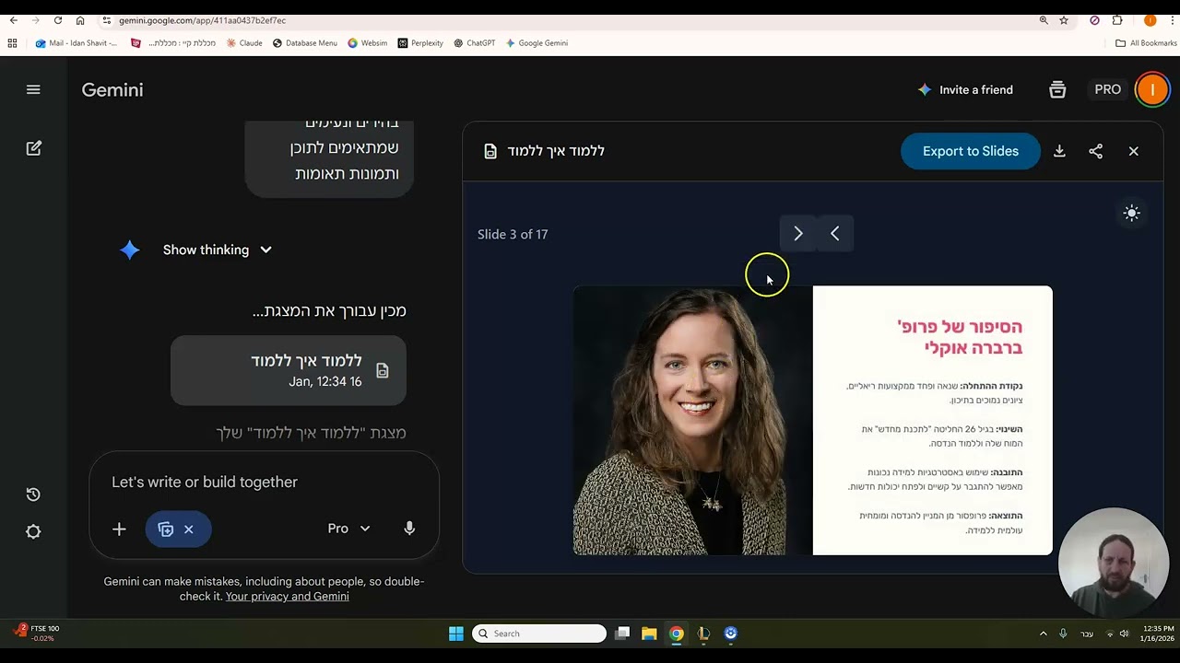
Task: Start a new chat with pencil icon
Action: [x=34, y=148]
